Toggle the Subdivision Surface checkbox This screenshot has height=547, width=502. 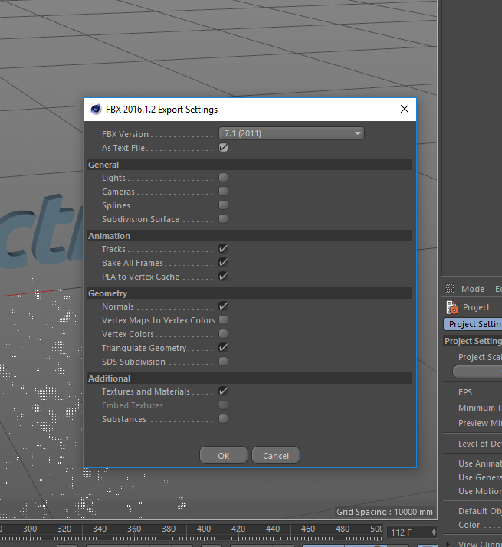(x=224, y=219)
